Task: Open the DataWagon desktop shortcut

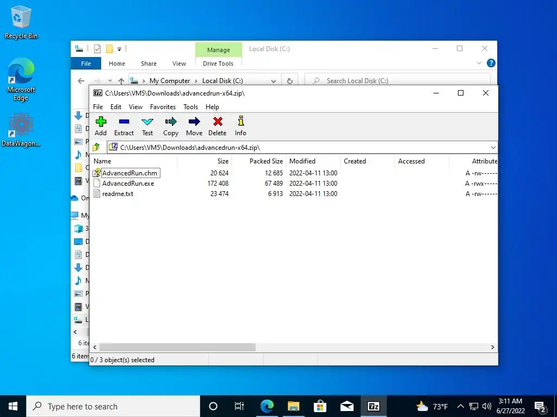Action: pos(21,129)
